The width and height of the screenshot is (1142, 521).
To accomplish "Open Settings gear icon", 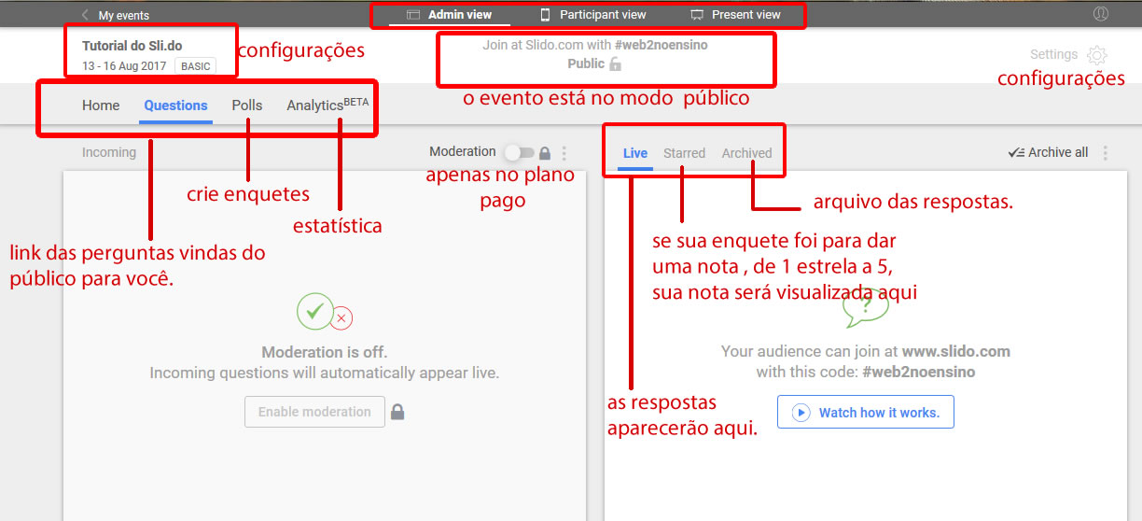I will pyautogui.click(x=1097, y=55).
